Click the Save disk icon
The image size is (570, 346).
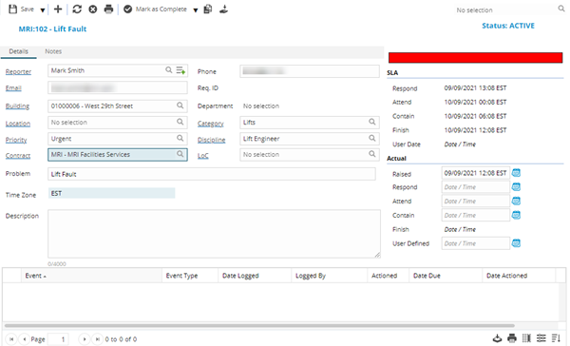coord(12,10)
